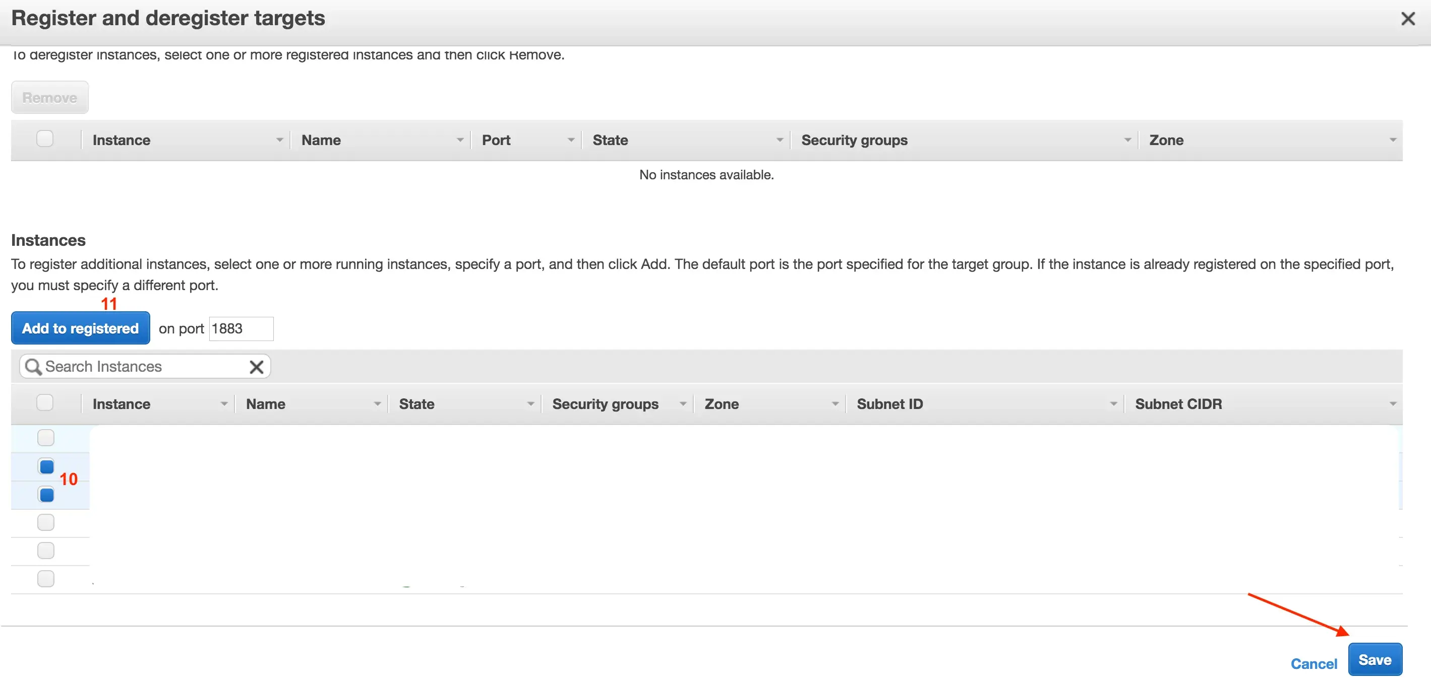Close the Register and deregister targets dialog
Screen dimensions: 1431x683
[x=1408, y=19]
